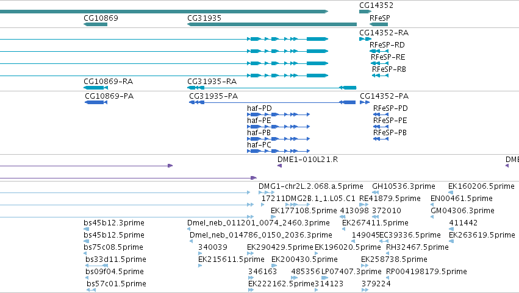The width and height of the screenshot is (519, 293).
Task: Click the LP07407.3prime EST label
Action: pos(351,272)
